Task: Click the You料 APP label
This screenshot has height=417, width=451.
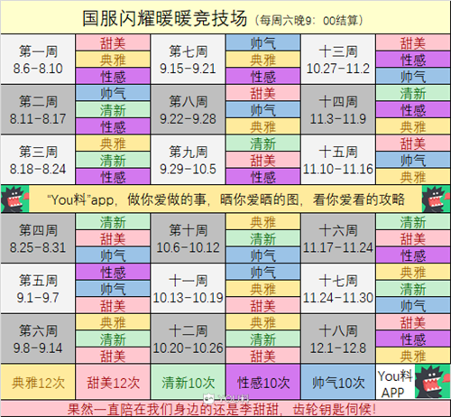Action: [395, 384]
